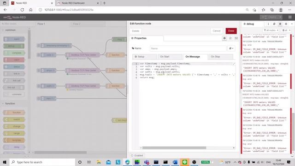This screenshot has width=295, height=166.
Task: Toggle the Enabled node switch
Action: click(137, 155)
